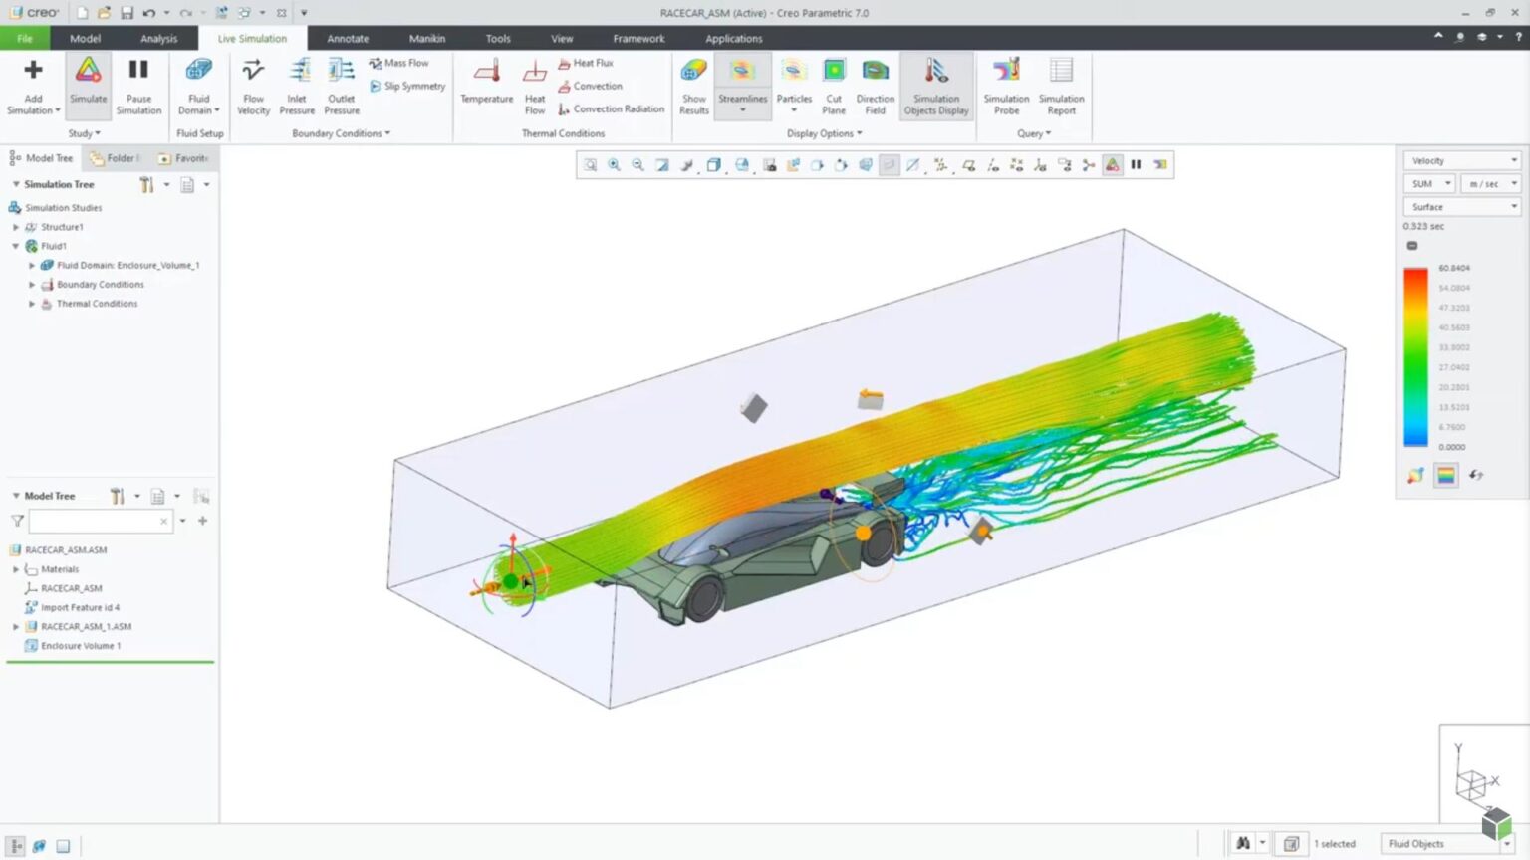Open the Applications menu
The height and width of the screenshot is (860, 1530).
click(733, 38)
